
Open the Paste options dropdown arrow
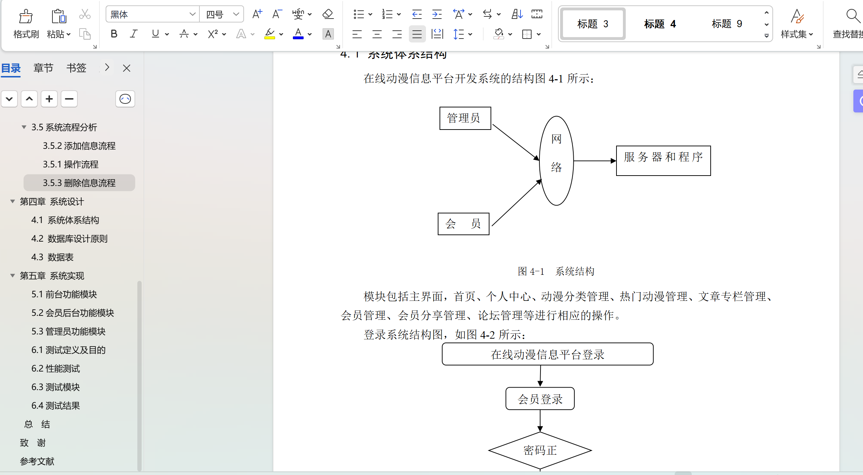[x=68, y=34]
